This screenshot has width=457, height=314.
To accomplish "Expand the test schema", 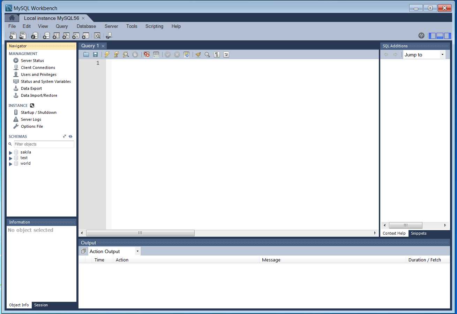I will 10,158.
